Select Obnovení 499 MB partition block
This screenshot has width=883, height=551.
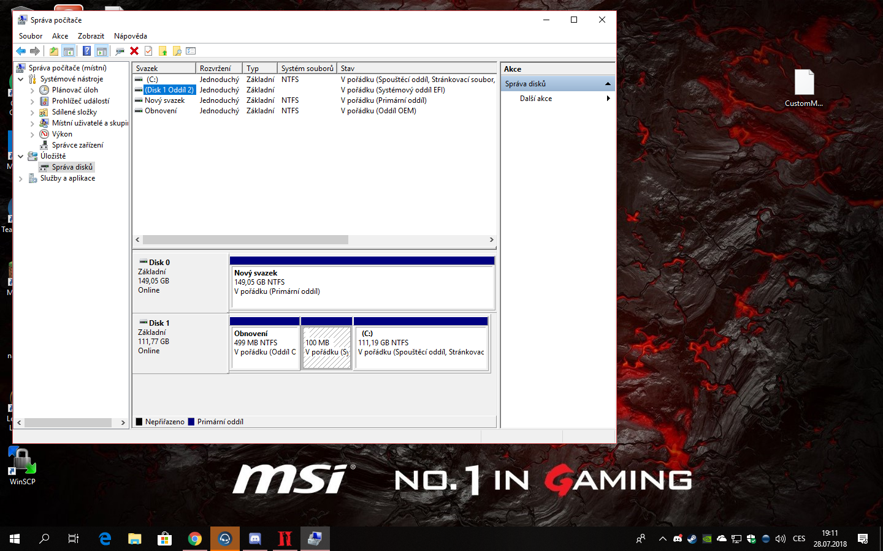click(x=264, y=343)
